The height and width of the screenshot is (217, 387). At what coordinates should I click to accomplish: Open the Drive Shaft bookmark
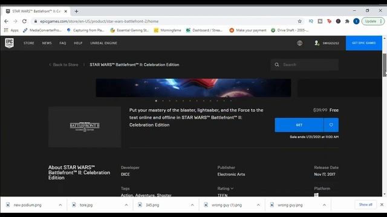[290, 30]
